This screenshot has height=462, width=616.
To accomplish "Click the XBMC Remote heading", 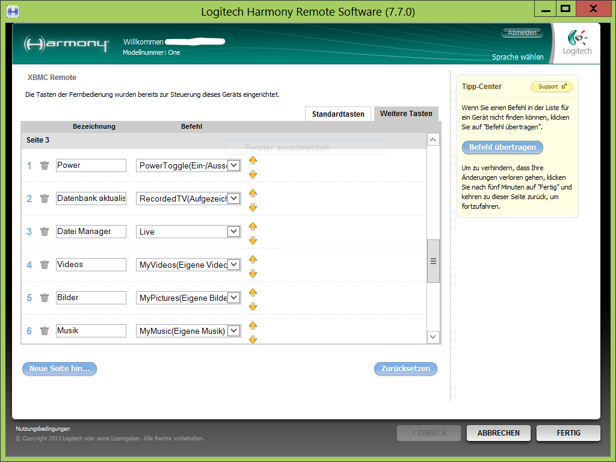I will [52, 78].
